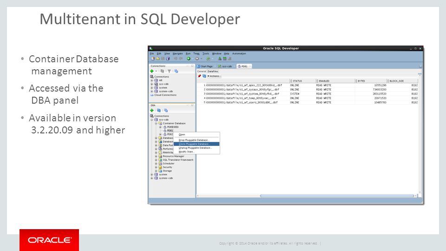Screen dimensions: 446x251
Task: Select Open in the context menu
Action: (197, 135)
